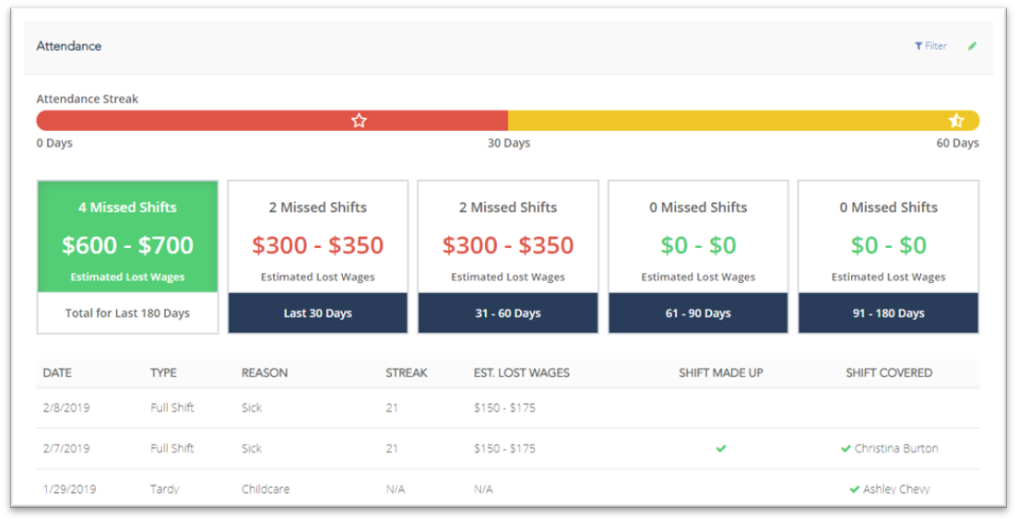The width and height of the screenshot is (1017, 521).
Task: Open the Filter option
Action: point(930,46)
